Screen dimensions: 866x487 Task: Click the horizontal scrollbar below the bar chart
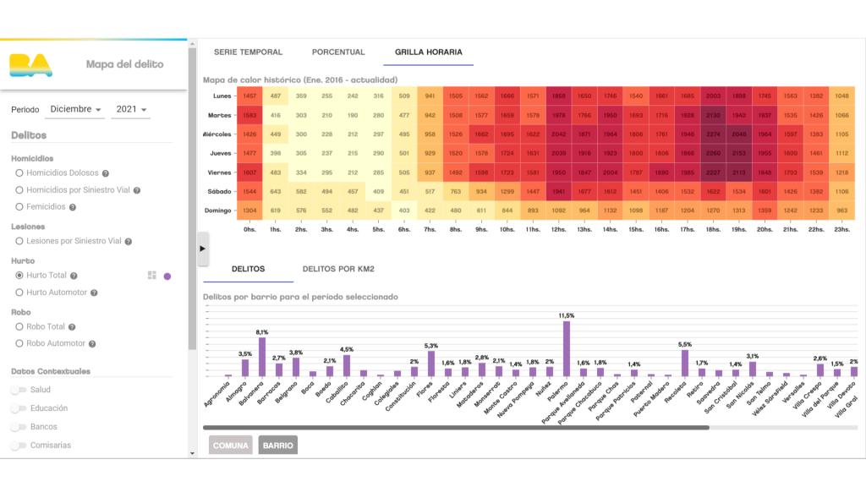[x=455, y=428]
